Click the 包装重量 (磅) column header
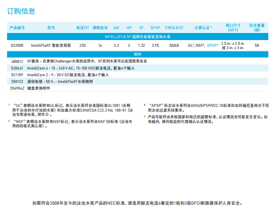Viewport: 275px width, 218px height. click(257, 27)
